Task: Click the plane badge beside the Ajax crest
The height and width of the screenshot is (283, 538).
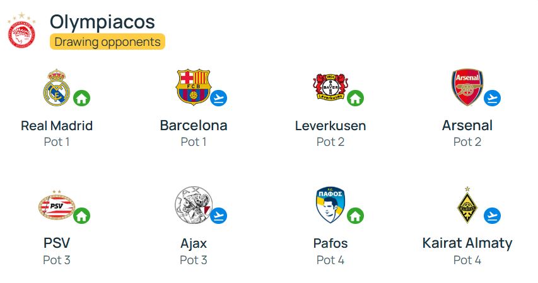Action: (x=219, y=216)
